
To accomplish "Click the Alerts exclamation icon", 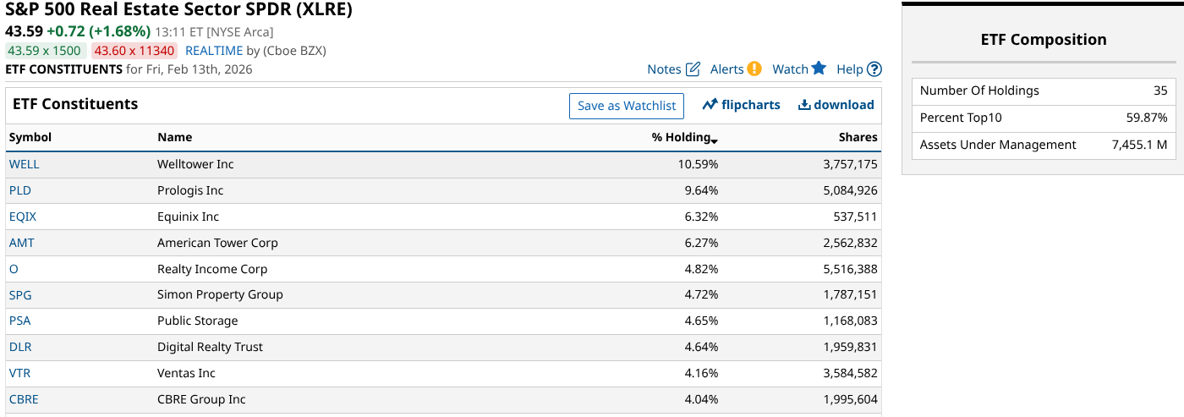I will tap(754, 69).
